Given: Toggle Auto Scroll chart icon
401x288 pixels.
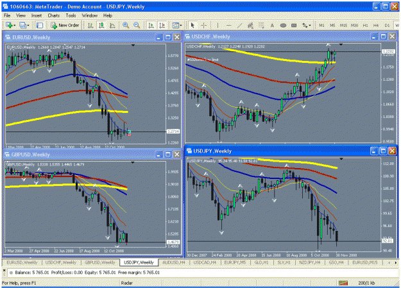Looking at the screenshot, I should tap(151, 25).
